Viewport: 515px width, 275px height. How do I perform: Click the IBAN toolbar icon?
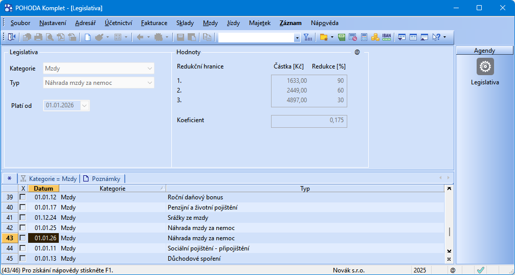[x=387, y=37]
